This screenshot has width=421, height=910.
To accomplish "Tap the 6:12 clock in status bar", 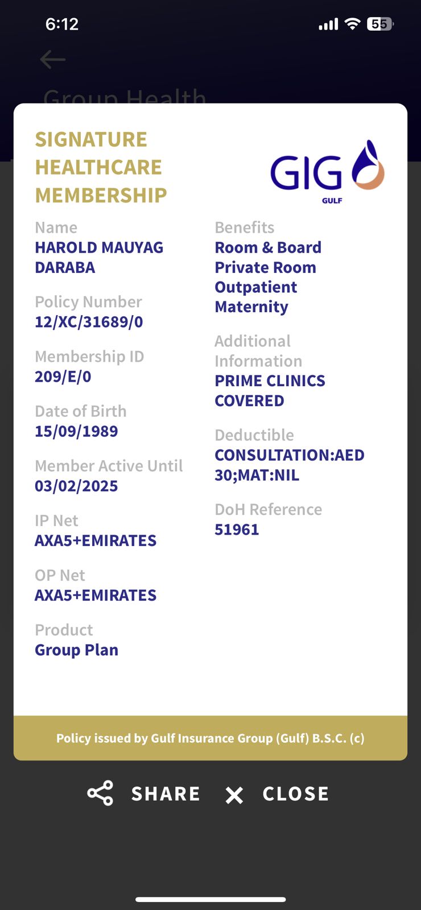I will 62,24.
